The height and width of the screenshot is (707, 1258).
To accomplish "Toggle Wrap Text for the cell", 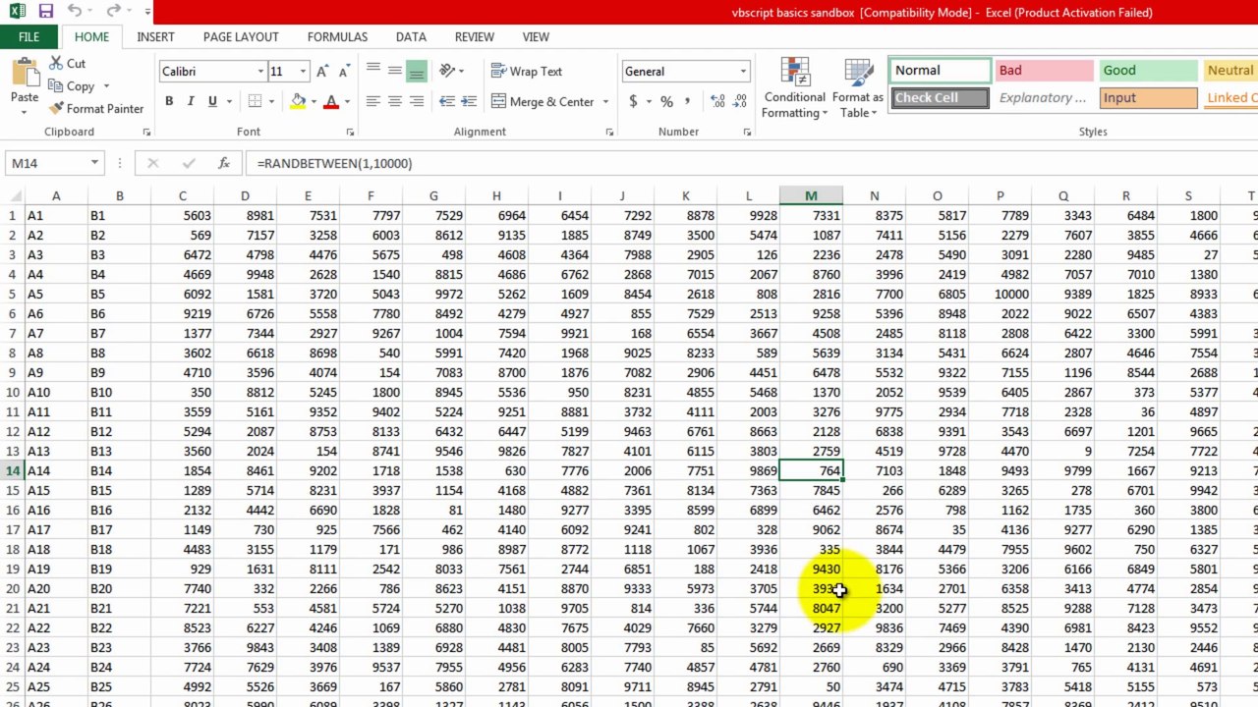I will [527, 72].
